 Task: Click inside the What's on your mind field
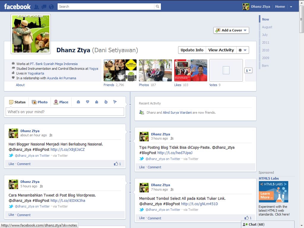click(x=65, y=112)
